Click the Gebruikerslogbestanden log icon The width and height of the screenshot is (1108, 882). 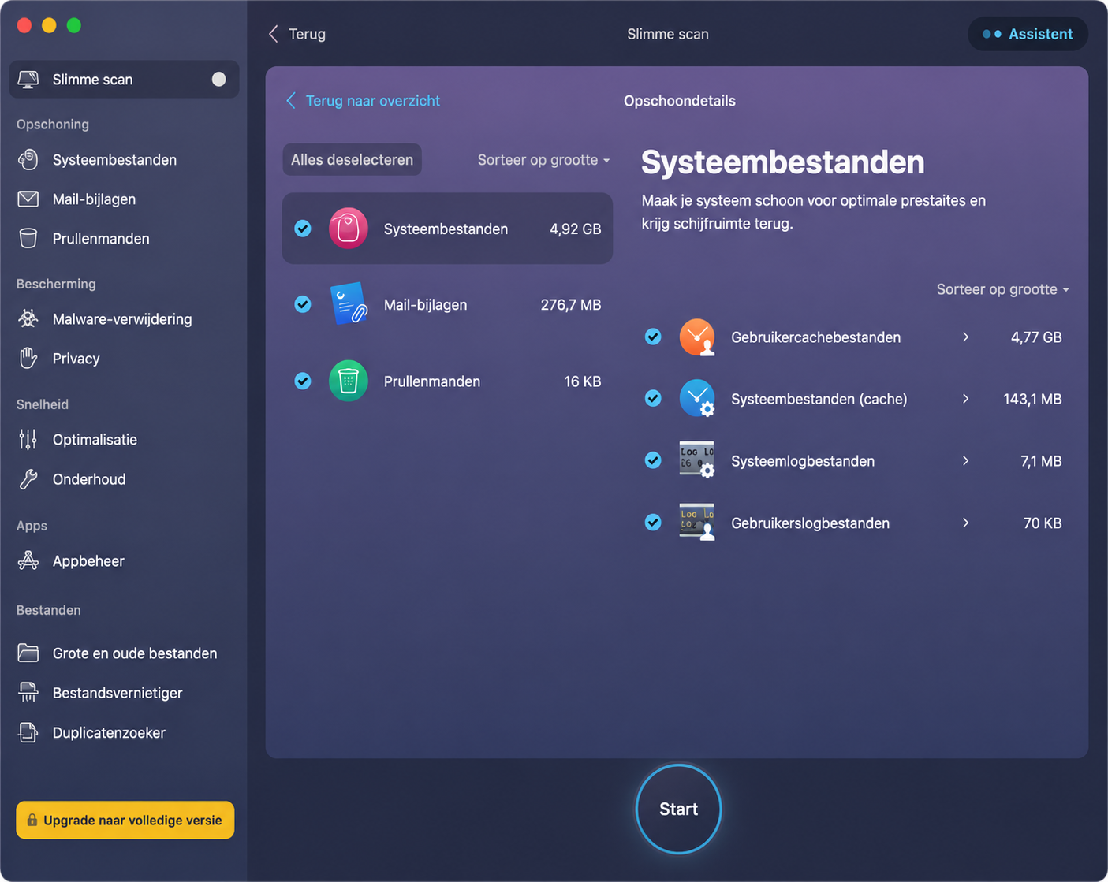[697, 523]
